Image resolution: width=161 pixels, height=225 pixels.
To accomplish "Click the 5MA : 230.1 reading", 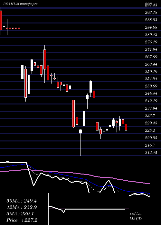I will click(20, 214).
